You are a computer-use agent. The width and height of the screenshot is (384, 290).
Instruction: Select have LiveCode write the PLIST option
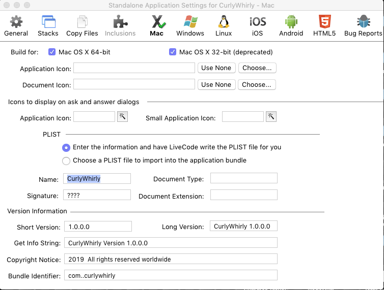click(66, 147)
